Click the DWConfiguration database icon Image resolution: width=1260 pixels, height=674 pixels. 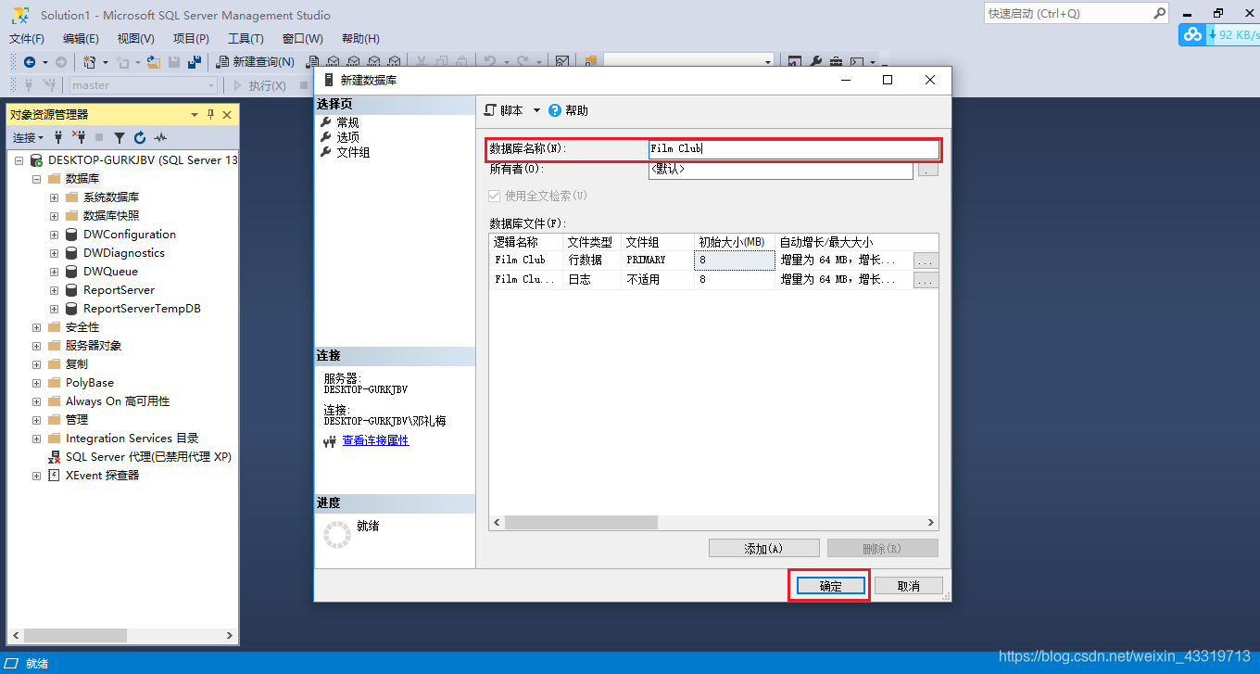click(71, 235)
